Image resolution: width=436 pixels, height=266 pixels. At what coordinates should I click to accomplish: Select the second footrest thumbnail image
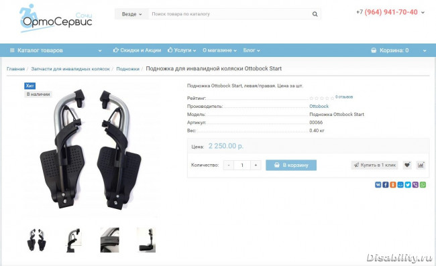(73, 240)
